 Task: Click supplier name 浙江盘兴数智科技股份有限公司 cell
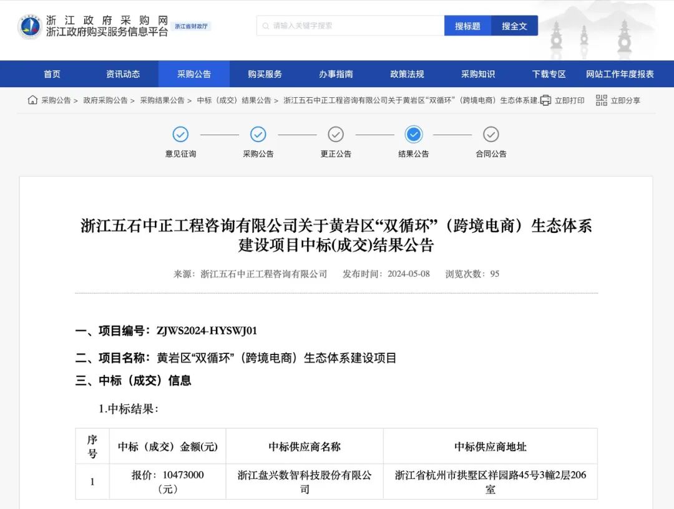(x=305, y=482)
